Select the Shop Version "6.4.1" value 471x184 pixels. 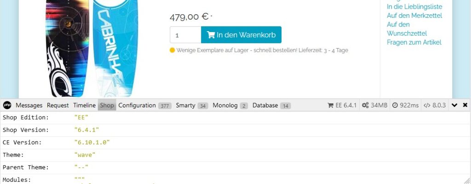click(x=86, y=130)
